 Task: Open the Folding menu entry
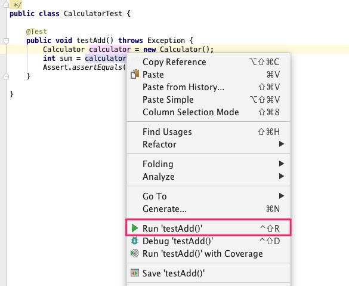click(208, 164)
